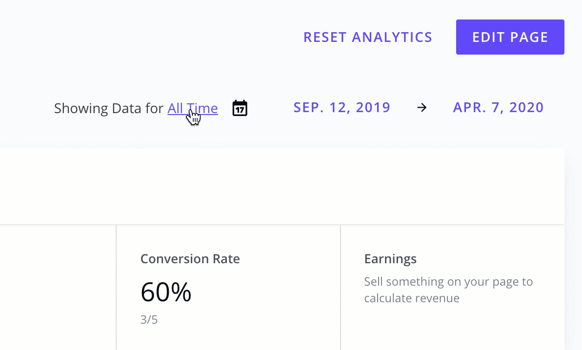Select the Sep. 12, 2019 start date
The image size is (582, 350).
342,108
